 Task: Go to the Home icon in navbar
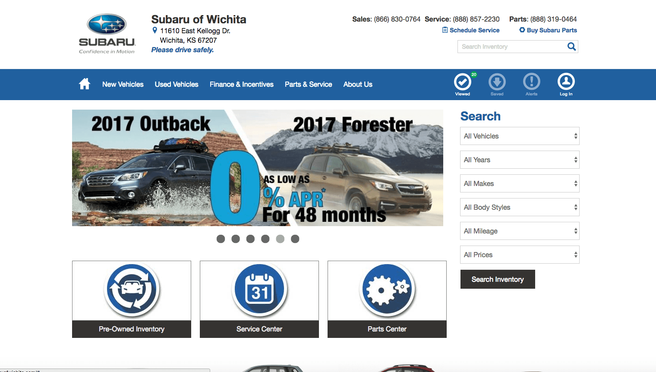tap(85, 84)
